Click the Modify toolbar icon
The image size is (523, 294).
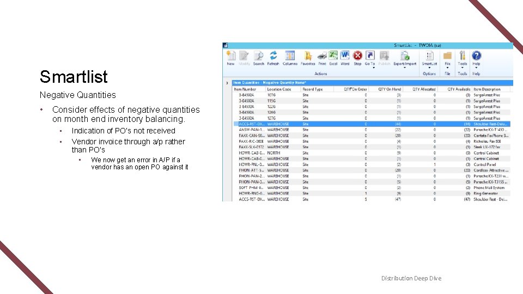(244, 56)
